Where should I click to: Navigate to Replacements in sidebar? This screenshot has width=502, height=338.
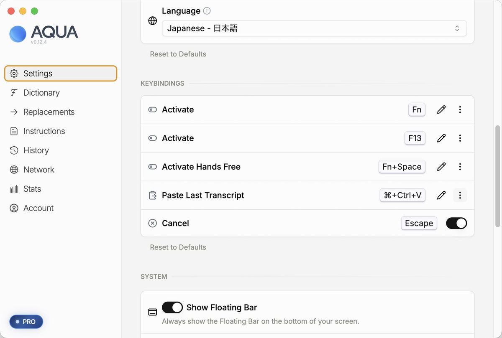pyautogui.click(x=49, y=112)
